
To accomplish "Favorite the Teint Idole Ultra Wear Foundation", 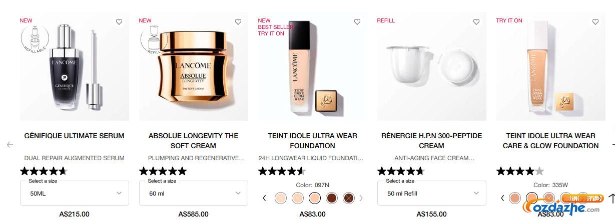I will click(357, 22).
